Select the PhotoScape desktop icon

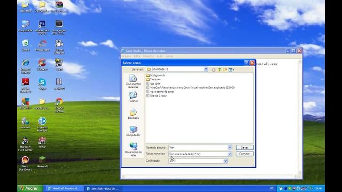coord(42,45)
